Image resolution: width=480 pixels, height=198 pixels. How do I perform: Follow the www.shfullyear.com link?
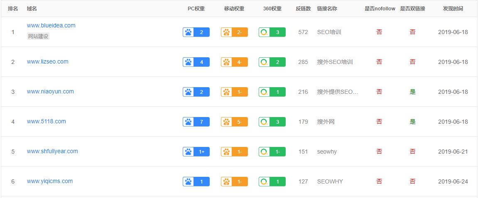coord(52,151)
